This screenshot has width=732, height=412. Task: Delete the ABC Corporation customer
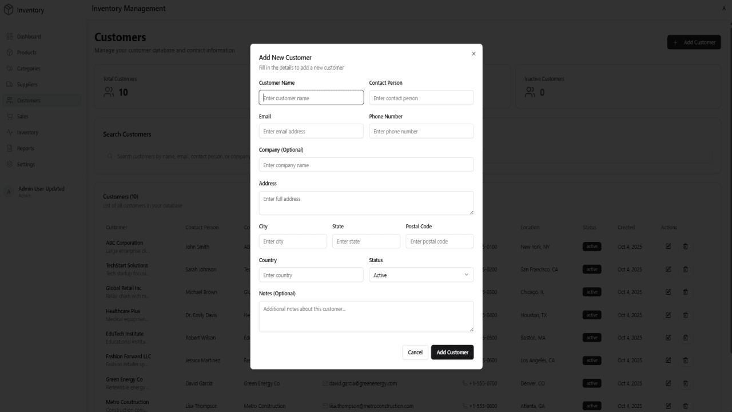pos(686,247)
